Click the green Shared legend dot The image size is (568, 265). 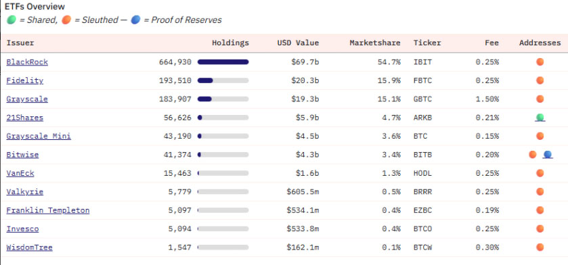tap(12, 20)
